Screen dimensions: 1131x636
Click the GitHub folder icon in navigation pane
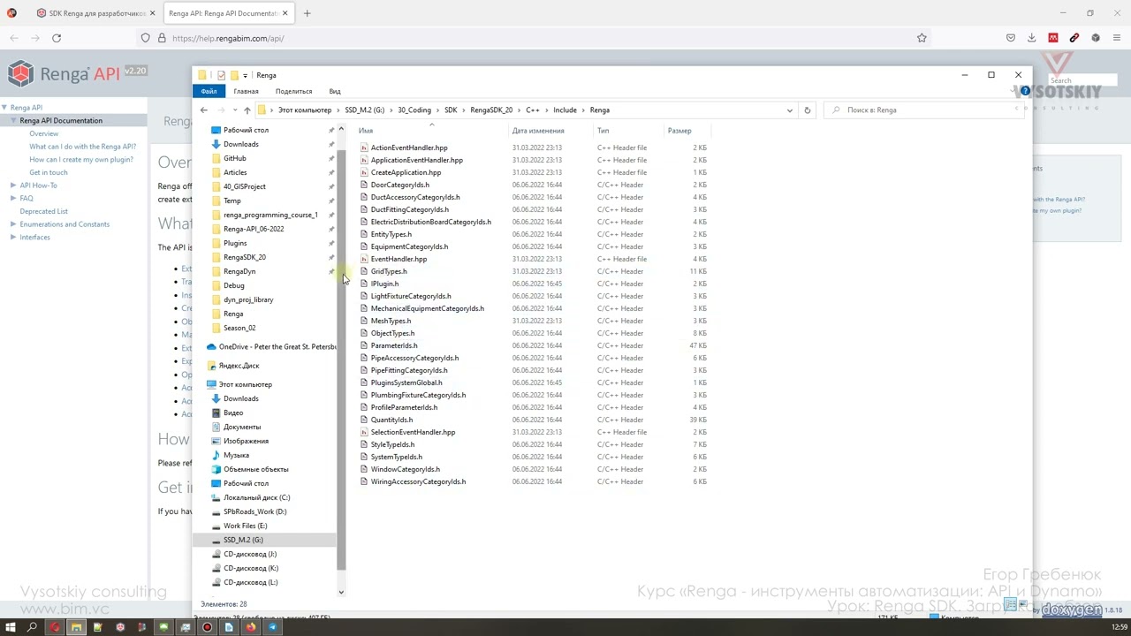pos(216,158)
